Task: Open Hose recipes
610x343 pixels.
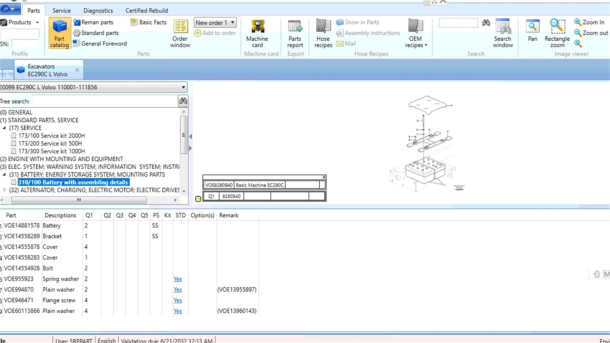Action: (323, 34)
